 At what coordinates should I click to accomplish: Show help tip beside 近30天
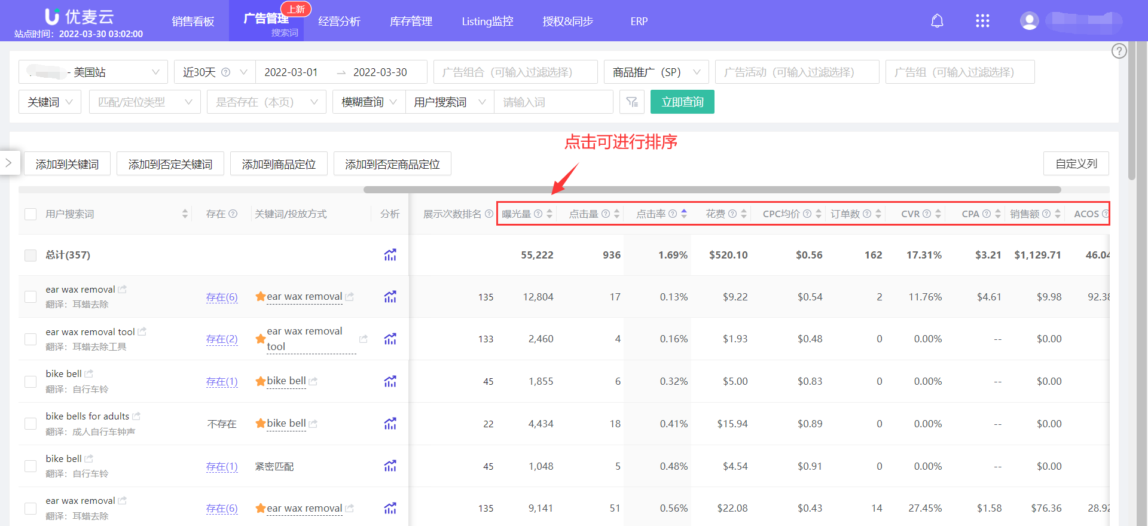(x=225, y=72)
